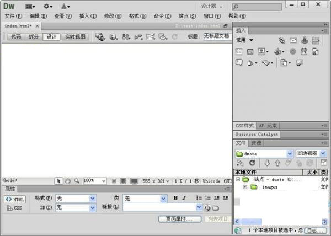Select the Zoom magnifier tool

76,180
